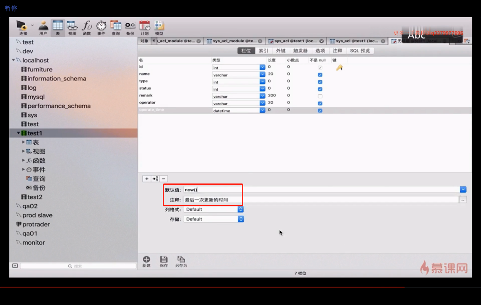
Task: Open type dropdown for id field
Action: [262, 67]
